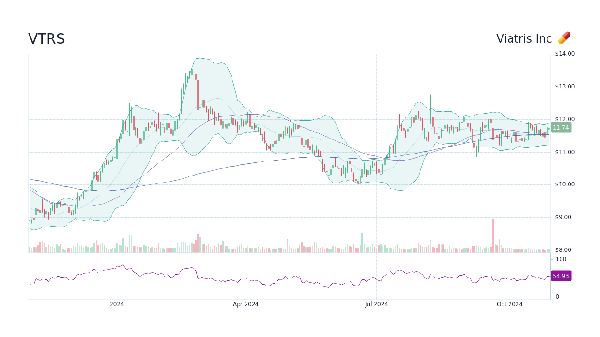Click the RSI value label 54.93

[561, 276]
